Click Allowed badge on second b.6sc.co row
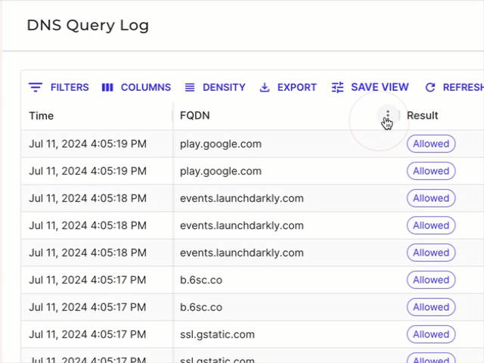Screen dimensions: 484x363 click(x=431, y=307)
